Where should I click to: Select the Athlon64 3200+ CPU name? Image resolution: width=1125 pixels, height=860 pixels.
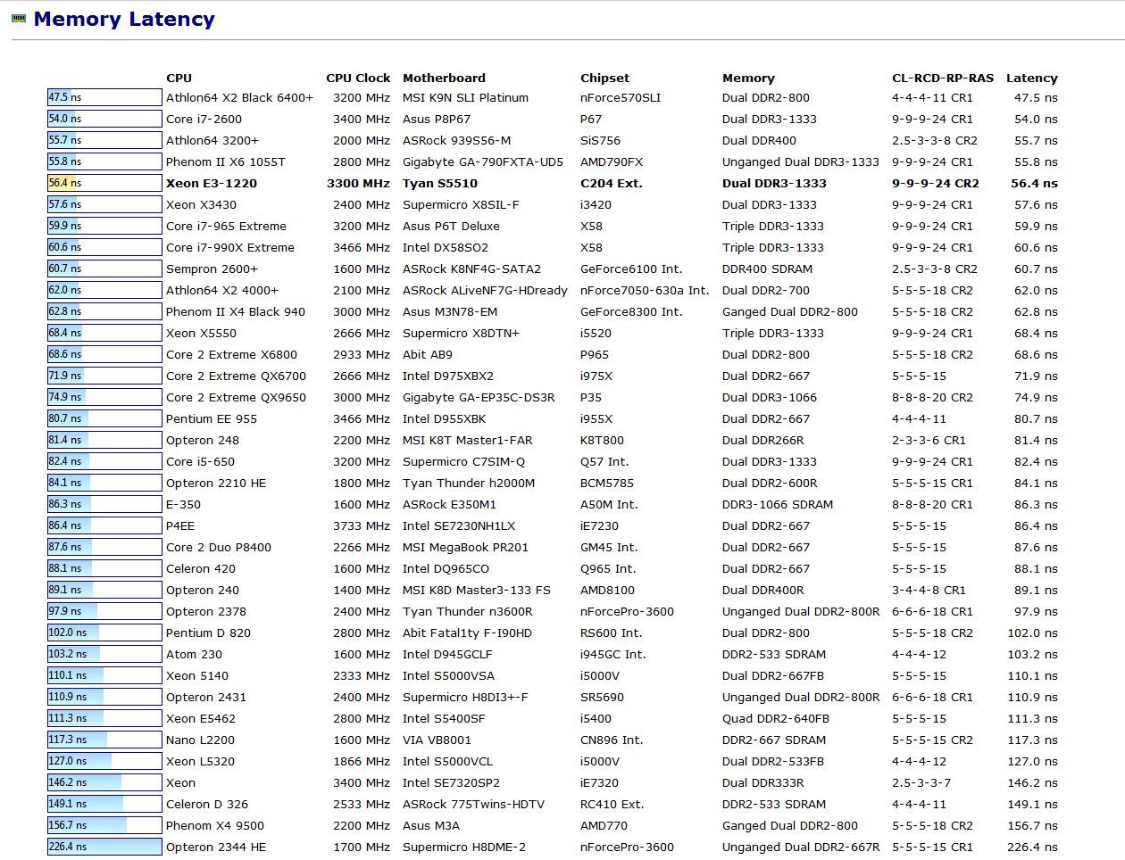click(x=212, y=140)
